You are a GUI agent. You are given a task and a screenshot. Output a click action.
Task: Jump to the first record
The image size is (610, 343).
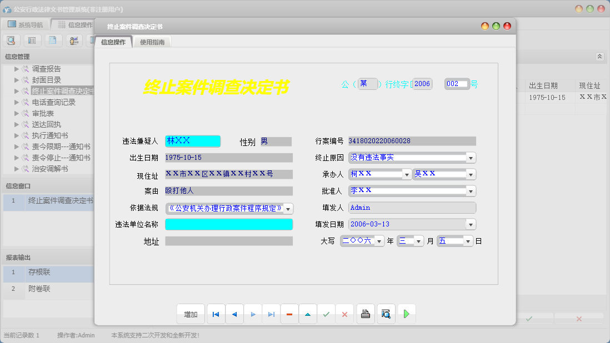[x=216, y=314]
